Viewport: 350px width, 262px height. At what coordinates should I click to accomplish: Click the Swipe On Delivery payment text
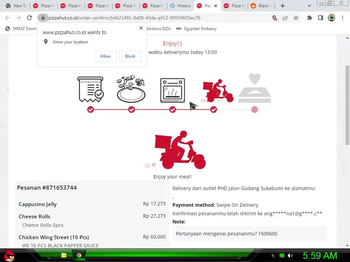[x=237, y=205]
